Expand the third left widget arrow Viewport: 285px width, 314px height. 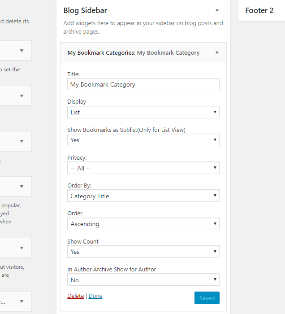click(22, 141)
